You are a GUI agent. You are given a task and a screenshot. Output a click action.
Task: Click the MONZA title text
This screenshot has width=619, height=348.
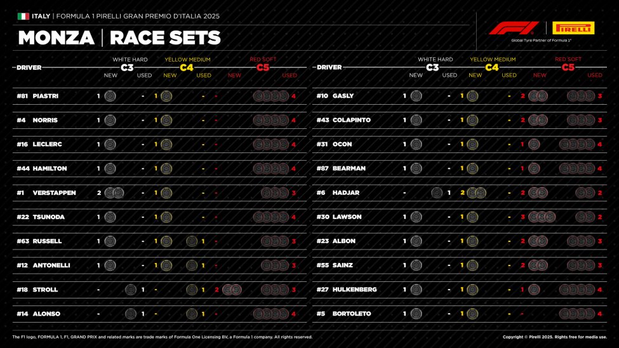point(56,38)
